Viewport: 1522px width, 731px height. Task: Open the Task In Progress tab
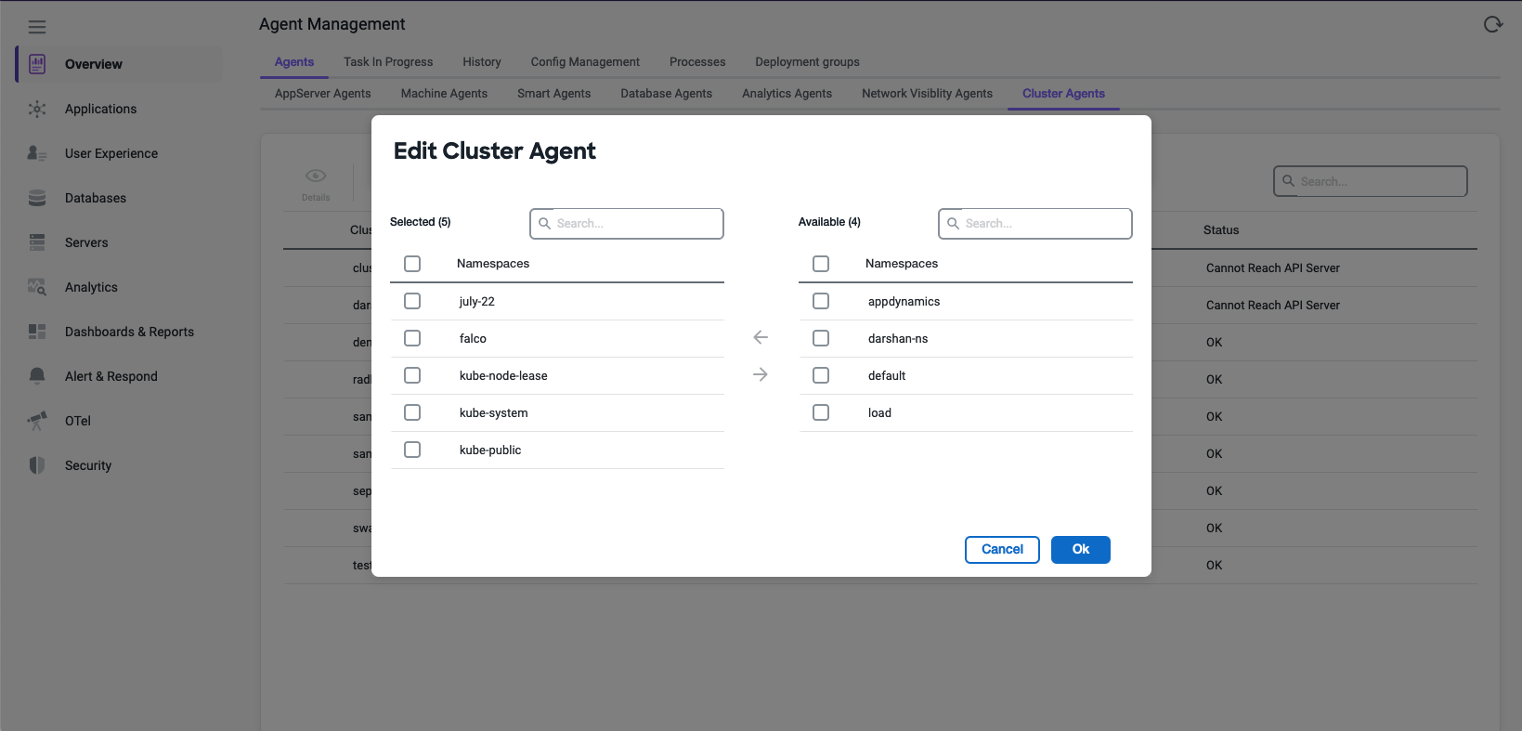click(388, 62)
